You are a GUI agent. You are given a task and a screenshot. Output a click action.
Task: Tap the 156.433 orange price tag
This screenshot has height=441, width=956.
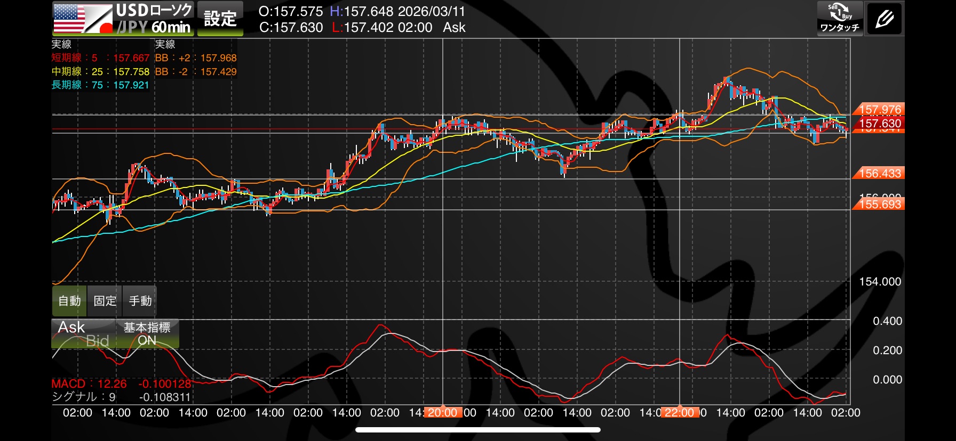[x=879, y=174]
